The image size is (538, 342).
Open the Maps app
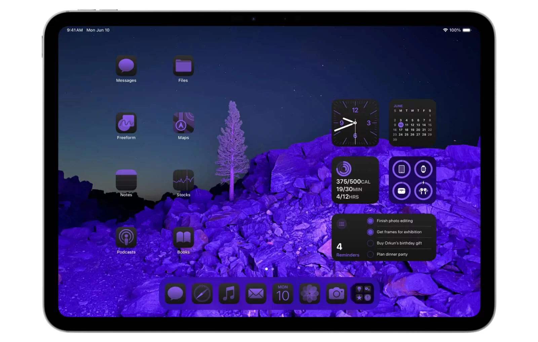point(183,123)
